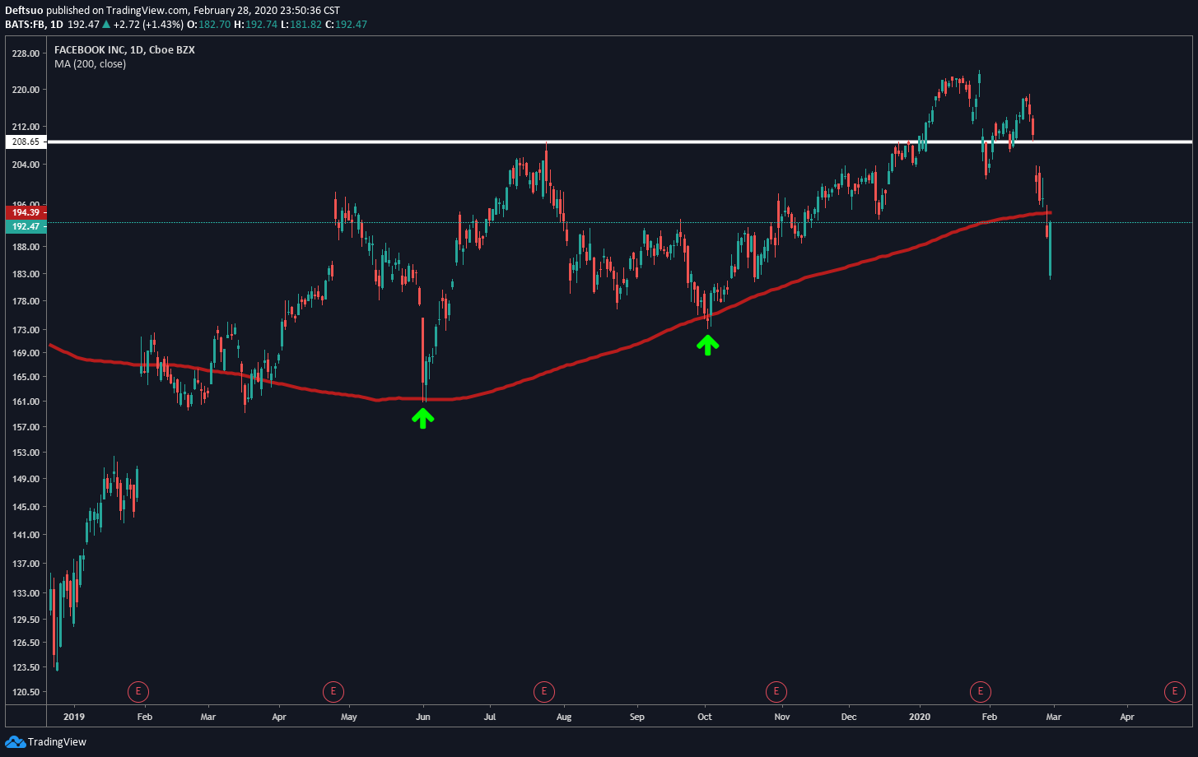Click the 2019 label on time axis
This screenshot has width=1198, height=757.
(74, 718)
